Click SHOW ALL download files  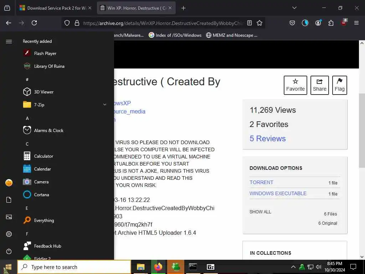tap(260, 212)
